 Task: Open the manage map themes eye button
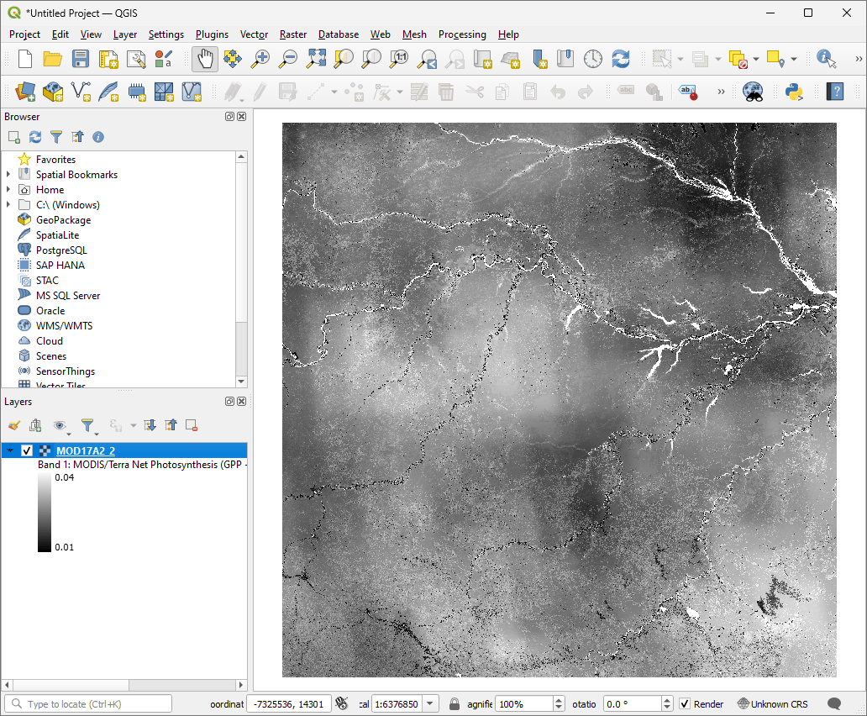[x=60, y=425]
